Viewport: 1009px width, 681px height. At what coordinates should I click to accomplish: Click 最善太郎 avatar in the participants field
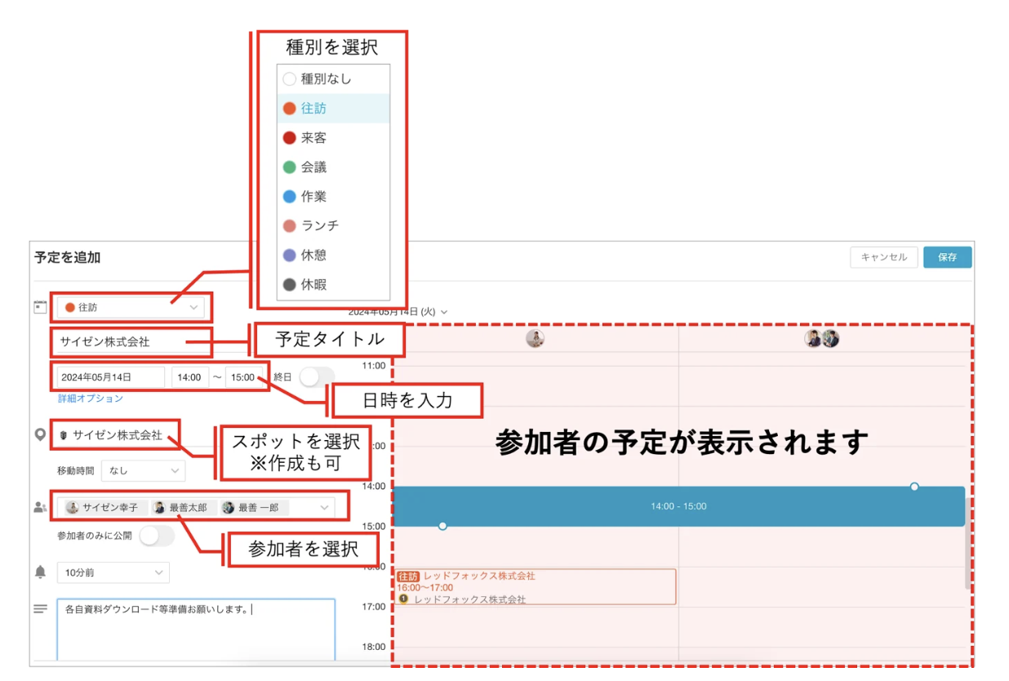point(159,507)
